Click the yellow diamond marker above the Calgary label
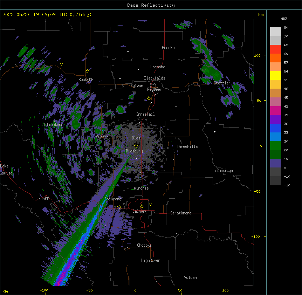Viewport: 302px width, 295px height. click(x=142, y=206)
